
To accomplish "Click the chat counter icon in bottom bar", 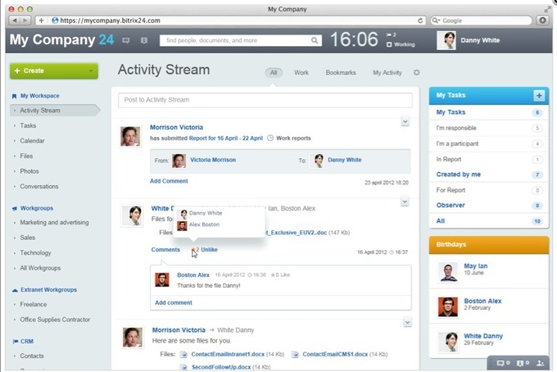I will (x=504, y=363).
